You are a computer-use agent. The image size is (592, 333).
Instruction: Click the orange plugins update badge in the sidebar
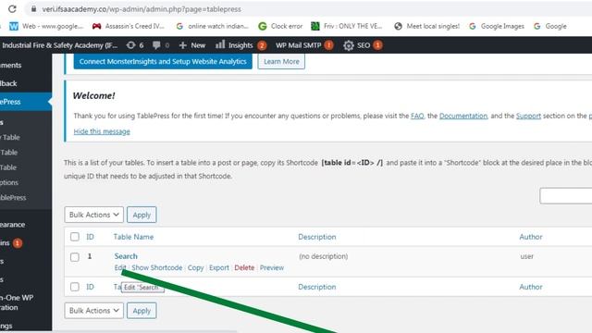point(18,243)
